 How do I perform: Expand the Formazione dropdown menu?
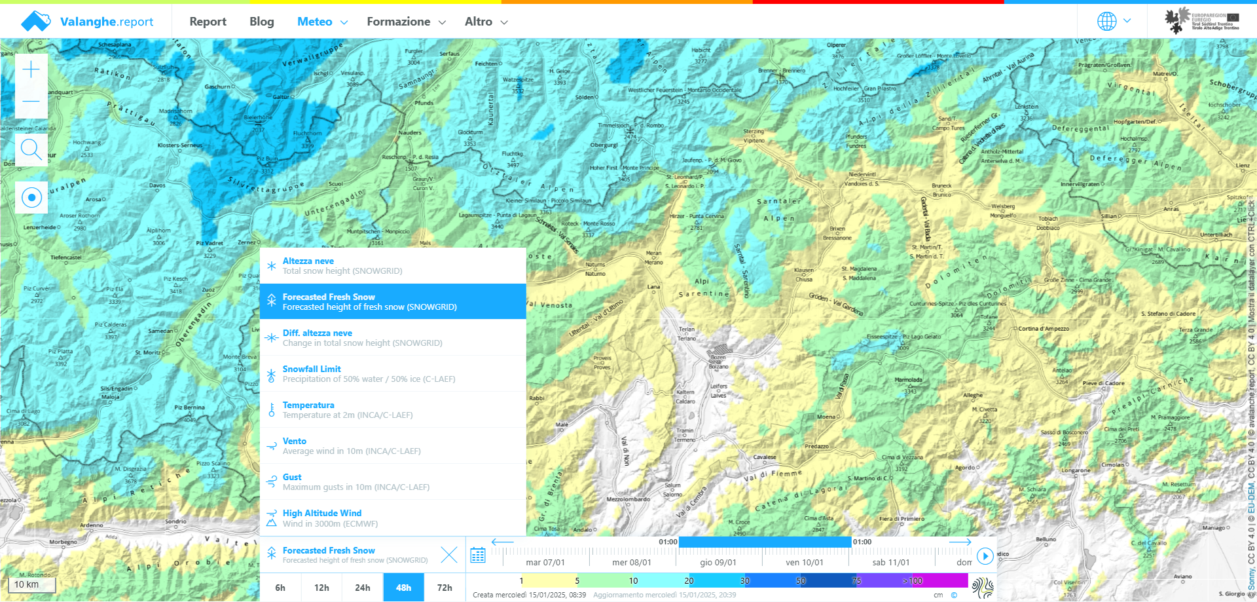[x=406, y=22]
